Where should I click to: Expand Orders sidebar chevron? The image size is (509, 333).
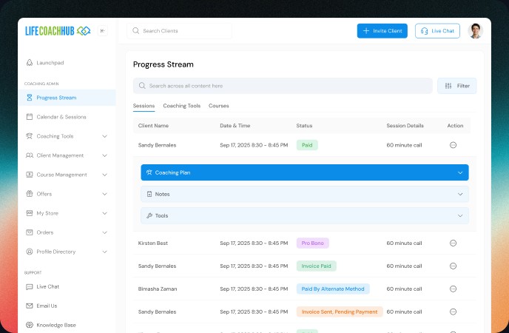(104, 232)
